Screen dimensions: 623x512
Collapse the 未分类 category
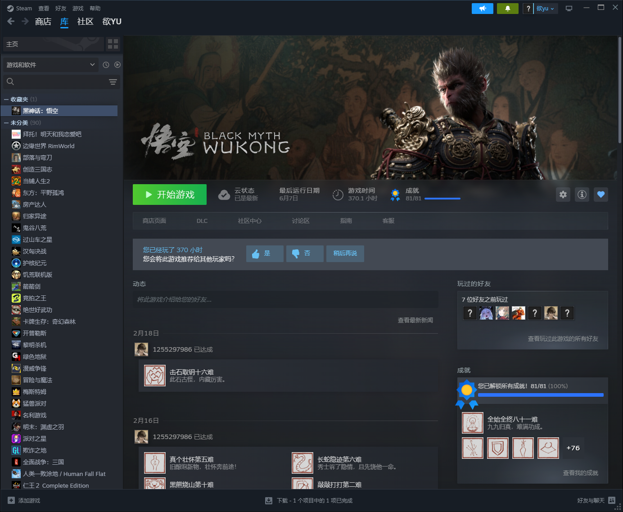point(6,123)
